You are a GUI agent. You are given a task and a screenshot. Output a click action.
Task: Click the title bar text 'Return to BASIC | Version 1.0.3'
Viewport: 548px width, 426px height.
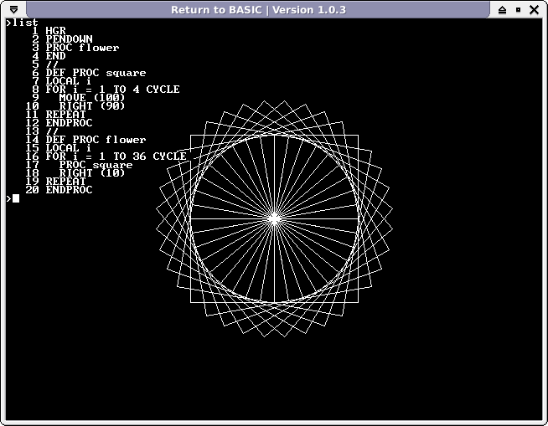pyautogui.click(x=258, y=10)
